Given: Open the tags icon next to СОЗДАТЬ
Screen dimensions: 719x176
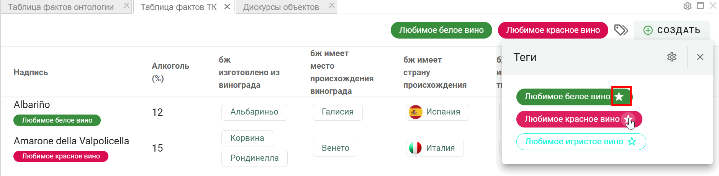Looking at the screenshot, I should (621, 30).
